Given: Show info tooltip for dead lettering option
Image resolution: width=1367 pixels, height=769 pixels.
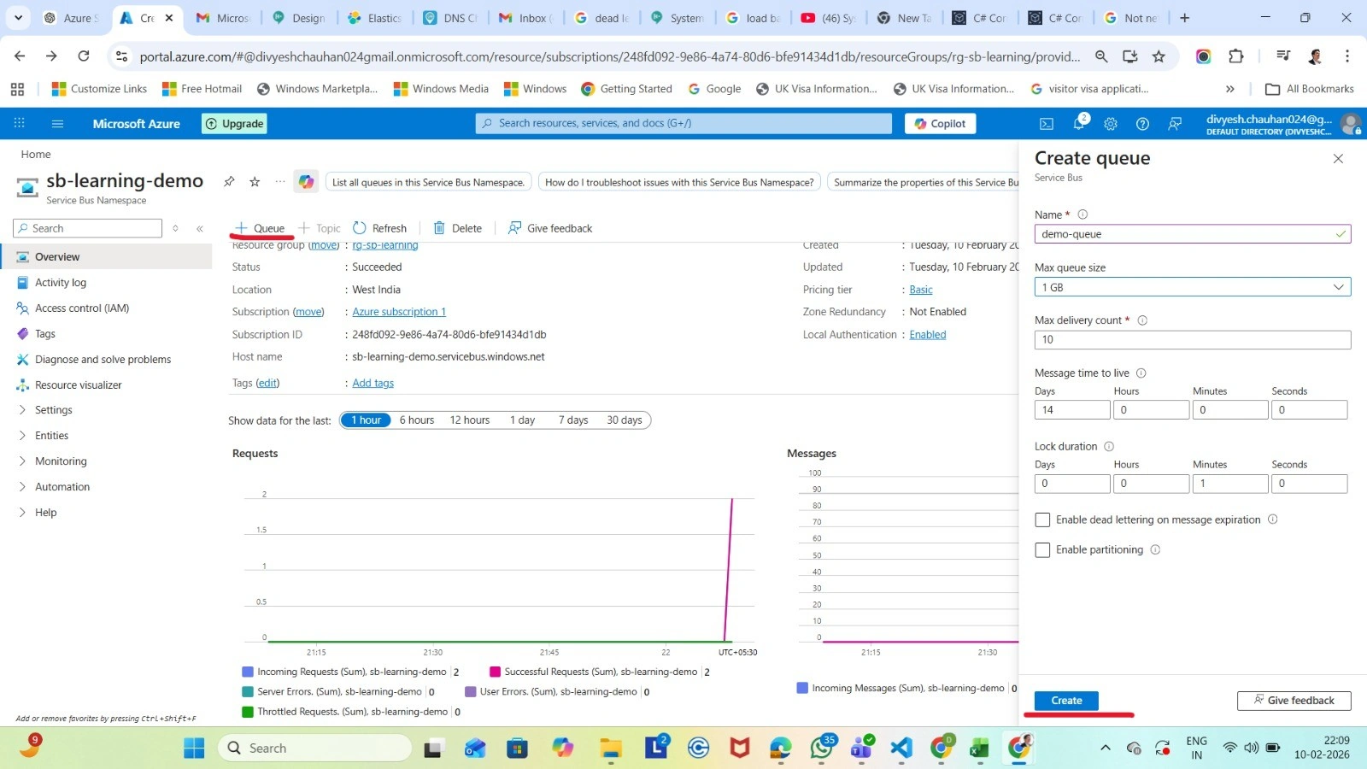Looking at the screenshot, I should [x=1272, y=520].
